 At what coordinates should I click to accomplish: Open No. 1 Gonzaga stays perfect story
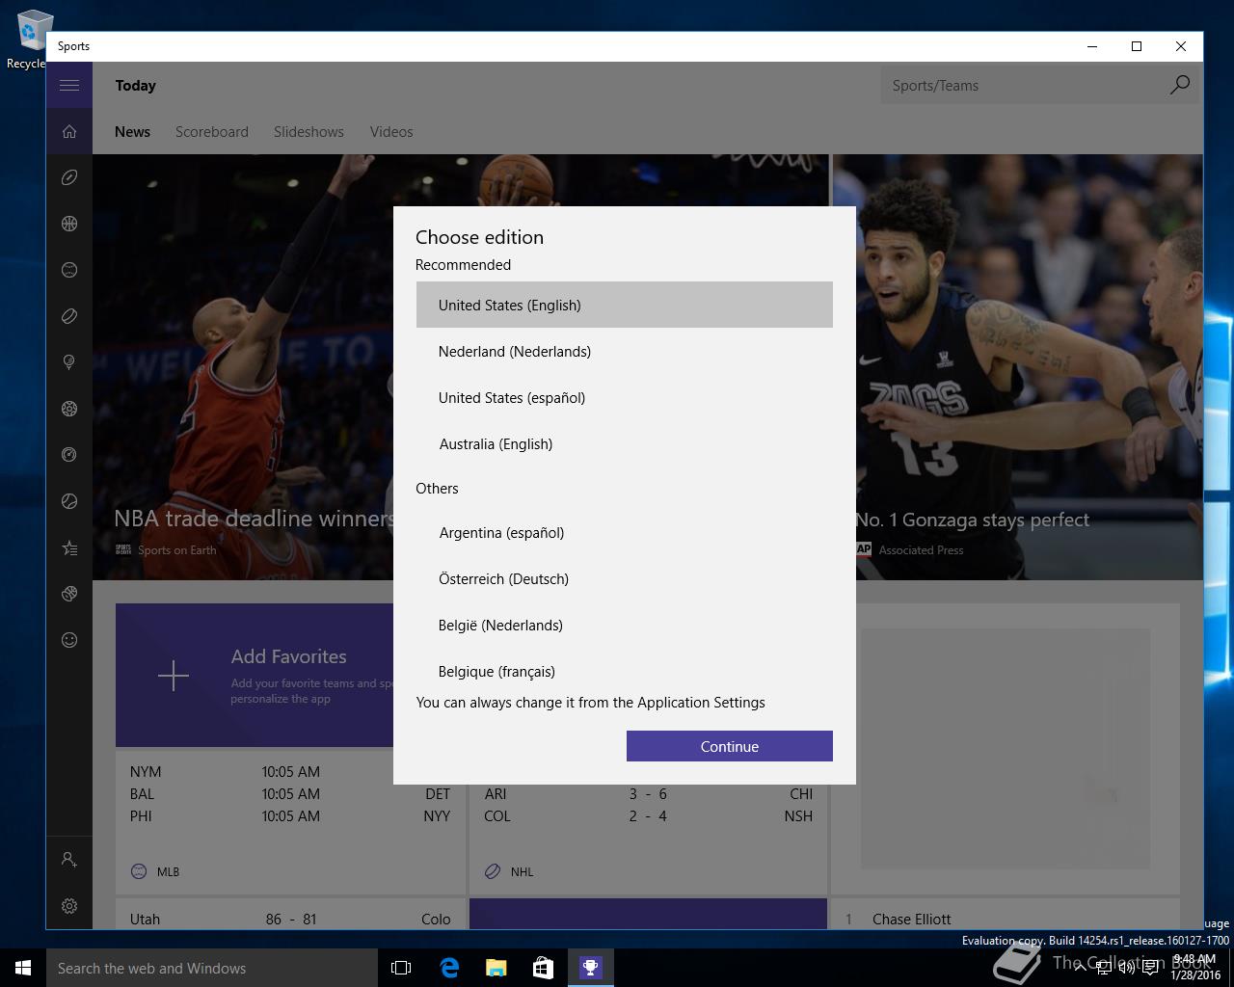tap(972, 520)
